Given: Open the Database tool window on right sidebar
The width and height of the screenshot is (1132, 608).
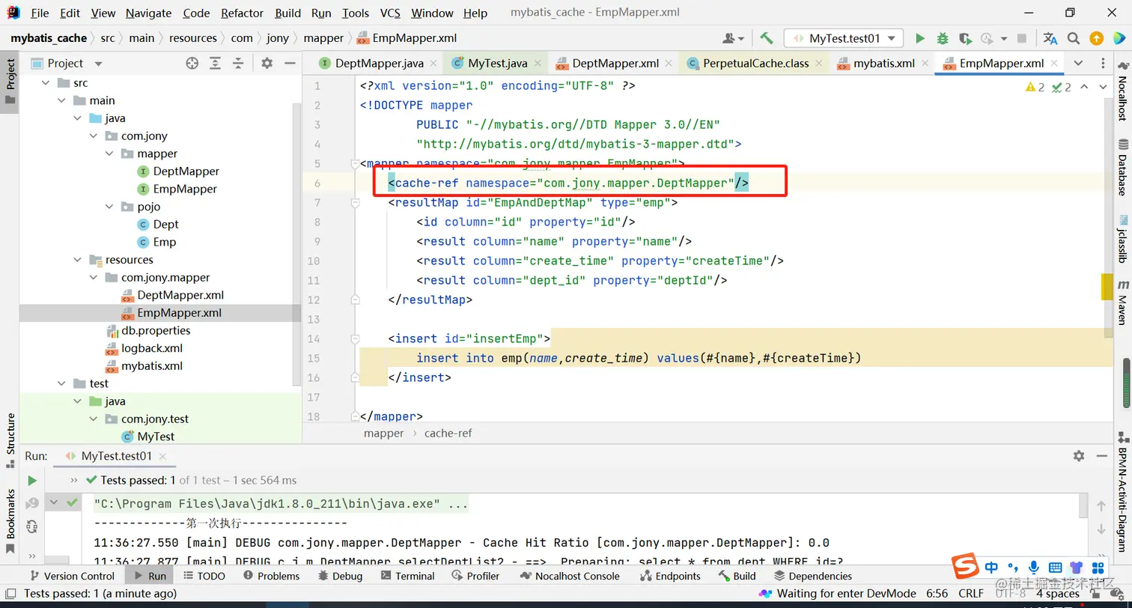Looking at the screenshot, I should [x=1123, y=167].
